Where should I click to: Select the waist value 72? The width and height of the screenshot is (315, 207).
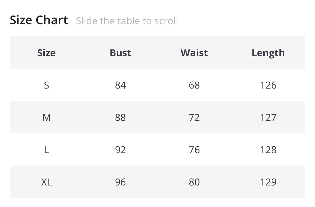194,118
